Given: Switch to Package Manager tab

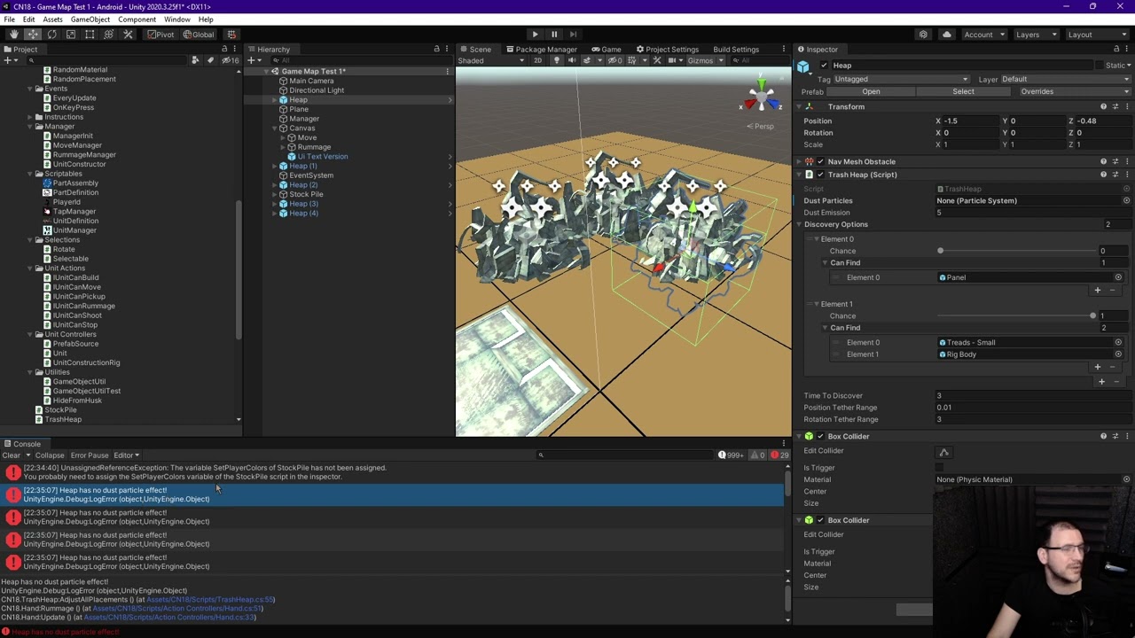Looking at the screenshot, I should [540, 50].
